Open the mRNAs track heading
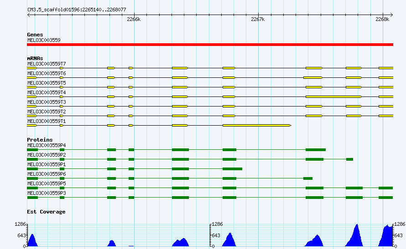 pos(35,58)
